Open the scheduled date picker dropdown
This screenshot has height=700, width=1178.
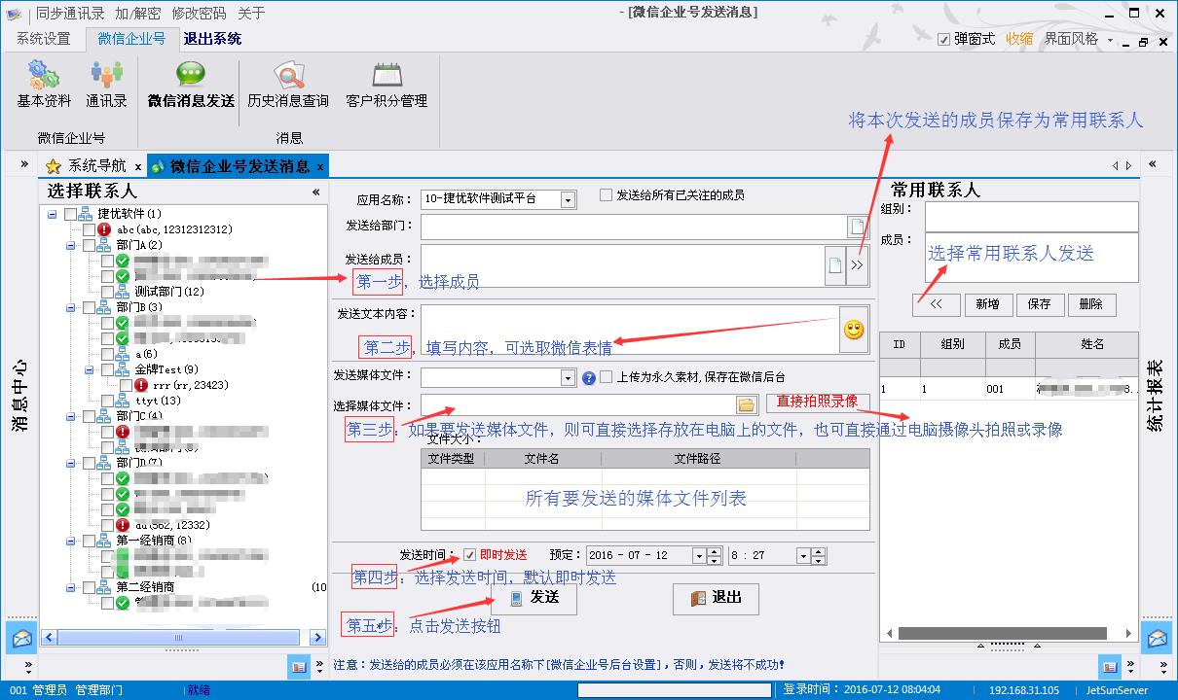[x=698, y=556]
